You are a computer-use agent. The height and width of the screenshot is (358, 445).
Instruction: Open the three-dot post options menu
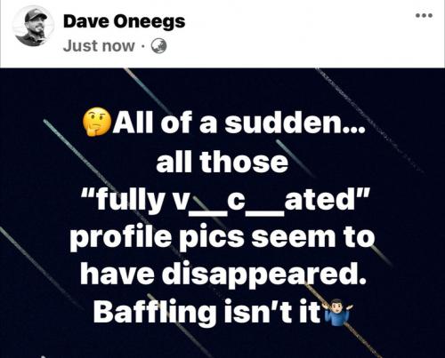(x=424, y=15)
